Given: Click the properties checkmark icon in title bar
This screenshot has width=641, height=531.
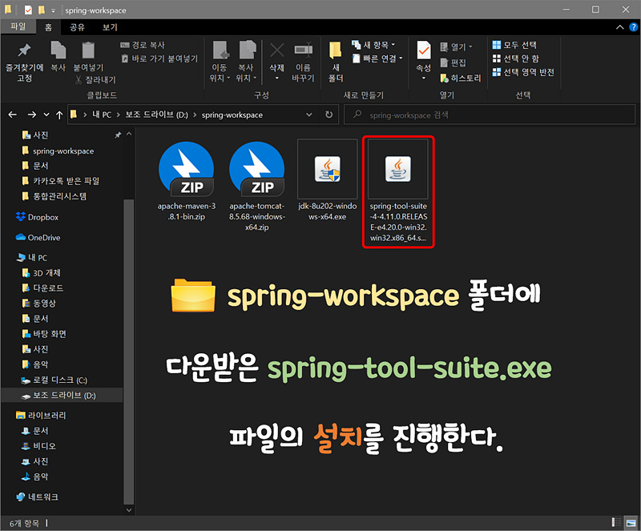Looking at the screenshot, I should pos(28,10).
